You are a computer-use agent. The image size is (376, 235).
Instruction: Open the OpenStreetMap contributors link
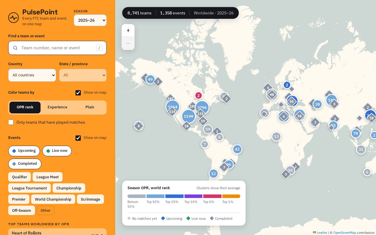(345, 233)
